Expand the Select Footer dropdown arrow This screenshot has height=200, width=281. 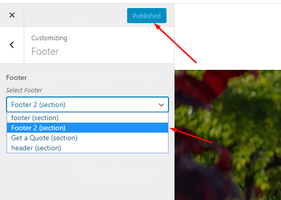[x=161, y=105]
